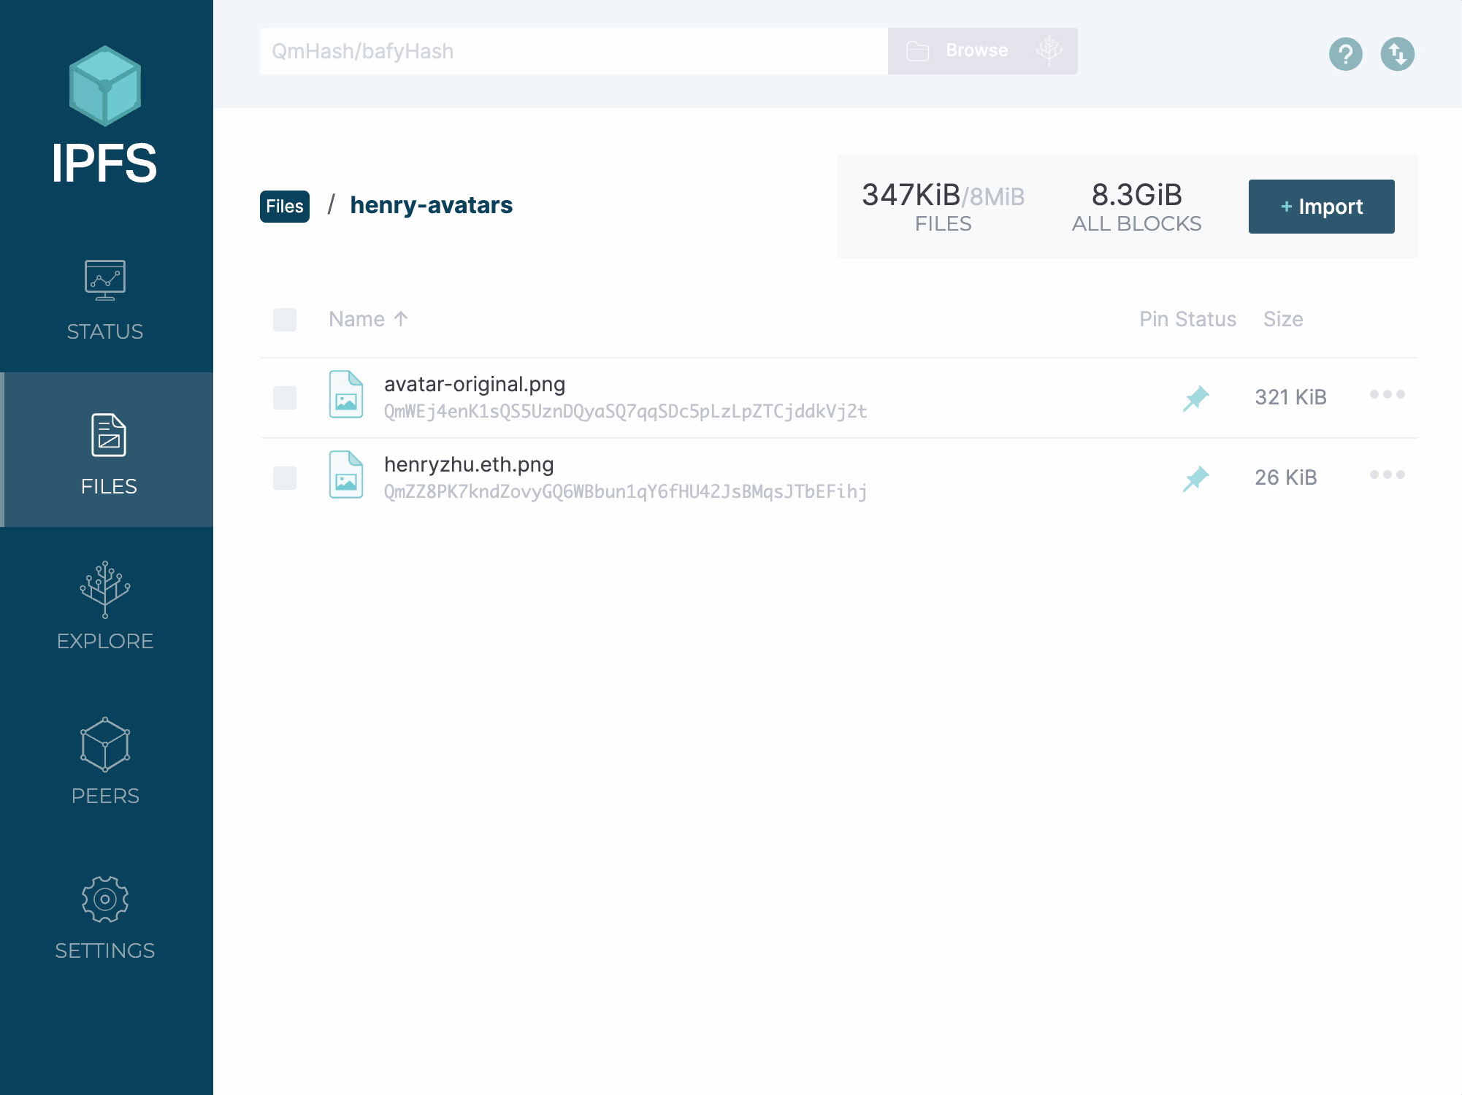Viewport: 1462px width, 1095px height.
Task: Click the Import button
Action: [x=1322, y=207]
